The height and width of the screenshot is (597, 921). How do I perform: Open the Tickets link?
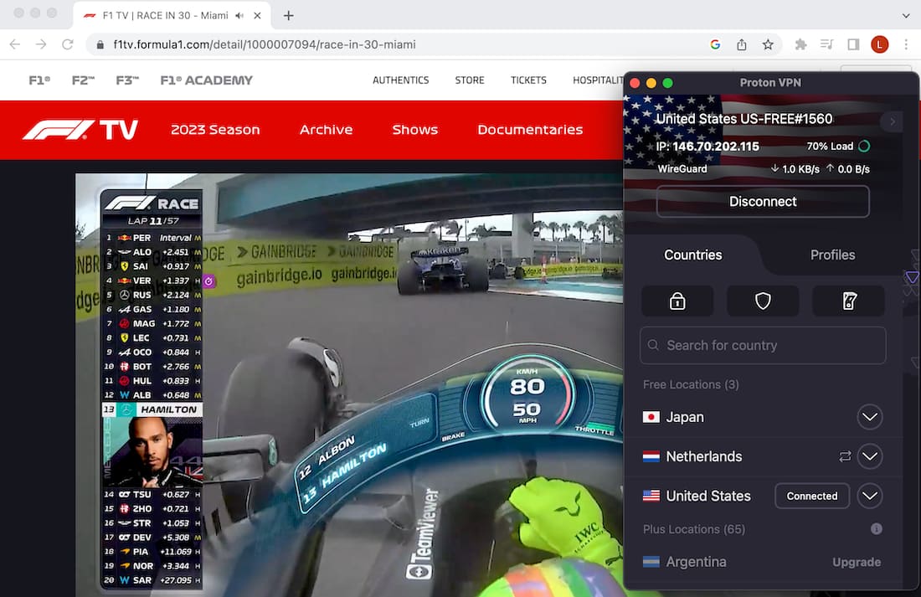click(x=528, y=80)
